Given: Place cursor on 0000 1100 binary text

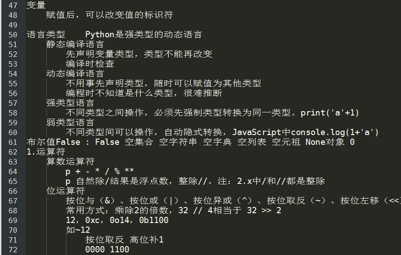Looking at the screenshot, I should [x=107, y=249].
